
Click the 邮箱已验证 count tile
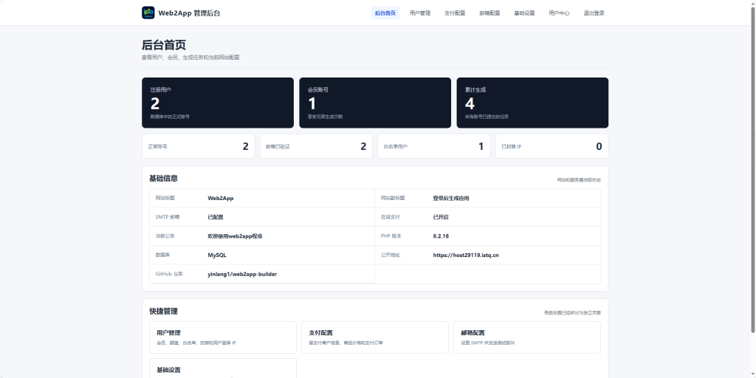(316, 146)
